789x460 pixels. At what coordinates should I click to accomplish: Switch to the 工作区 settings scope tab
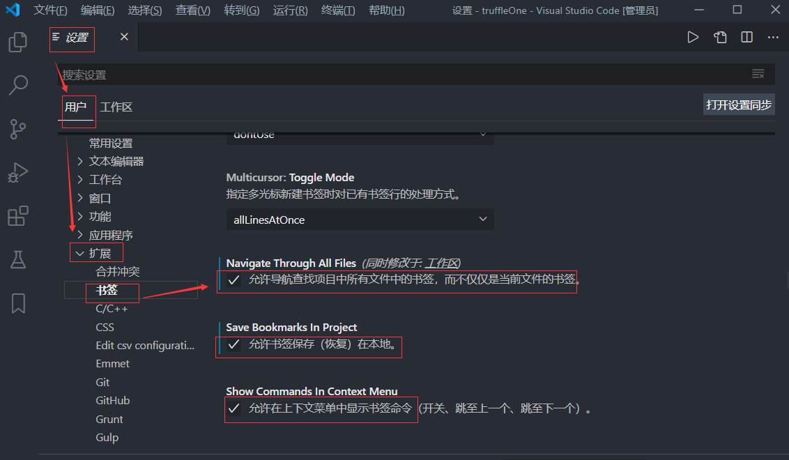tap(116, 107)
